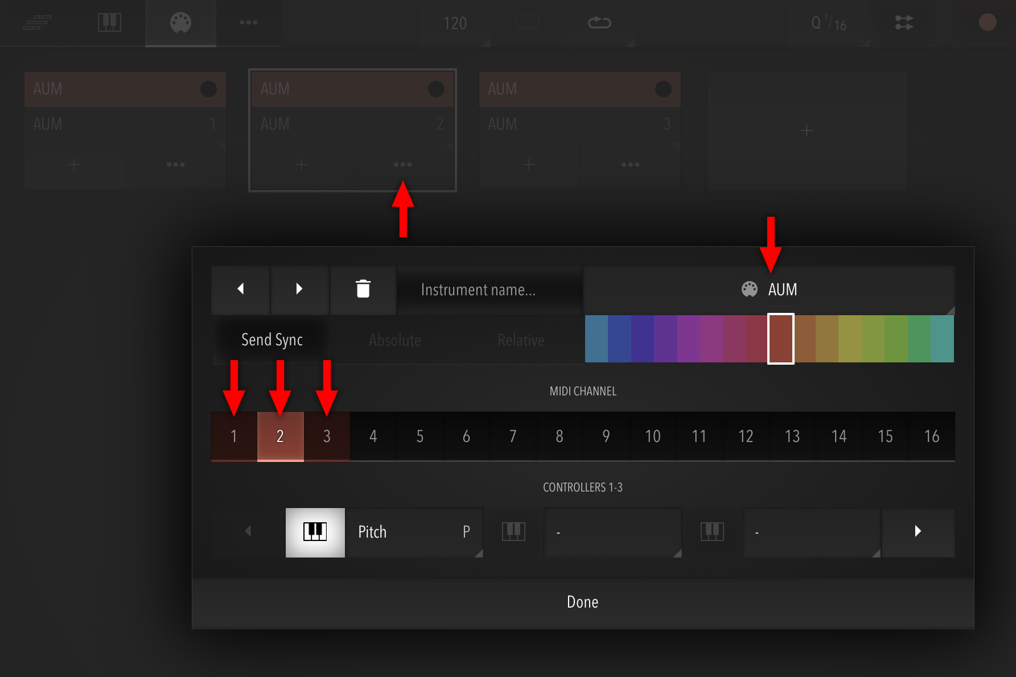Image resolution: width=1016 pixels, height=677 pixels.
Task: Open the piano keyboard view in top bar
Action: [109, 23]
